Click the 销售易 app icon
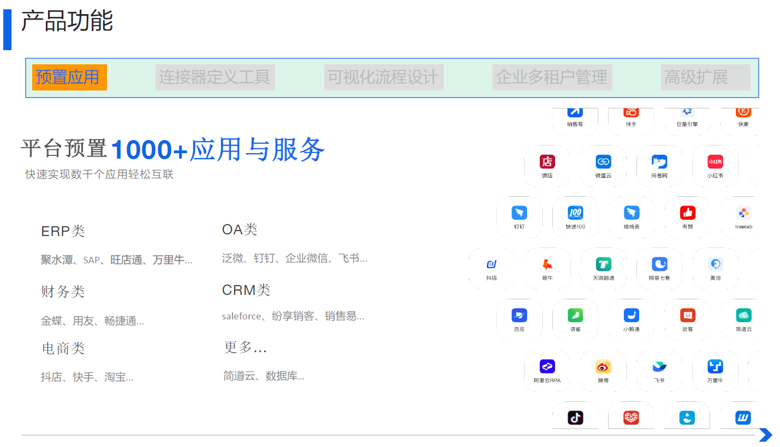Screen dimensions: 780x447 575,112
